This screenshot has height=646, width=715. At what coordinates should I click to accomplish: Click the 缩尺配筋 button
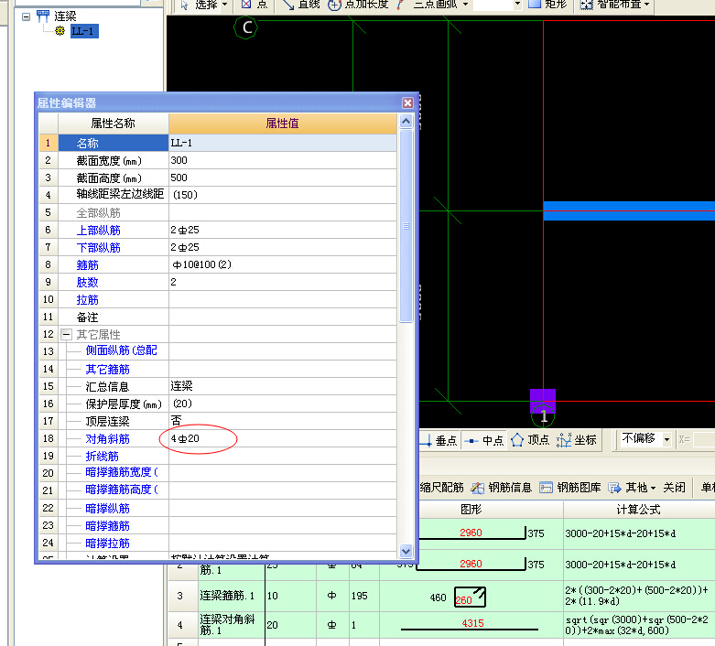(x=441, y=488)
